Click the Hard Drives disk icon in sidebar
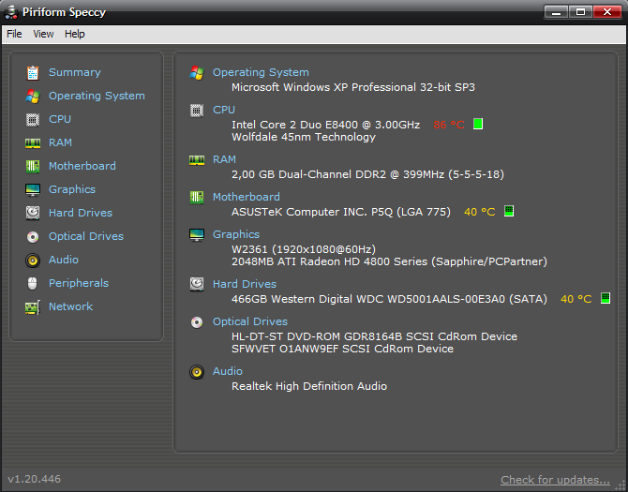 tap(33, 213)
